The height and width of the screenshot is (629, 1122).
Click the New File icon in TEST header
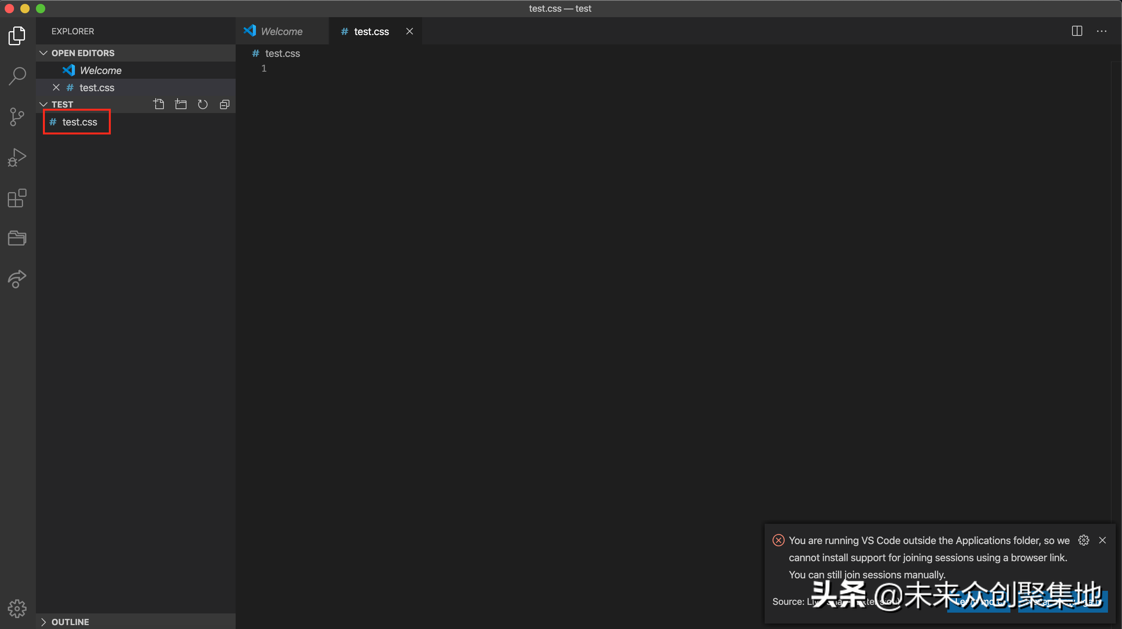click(x=158, y=104)
